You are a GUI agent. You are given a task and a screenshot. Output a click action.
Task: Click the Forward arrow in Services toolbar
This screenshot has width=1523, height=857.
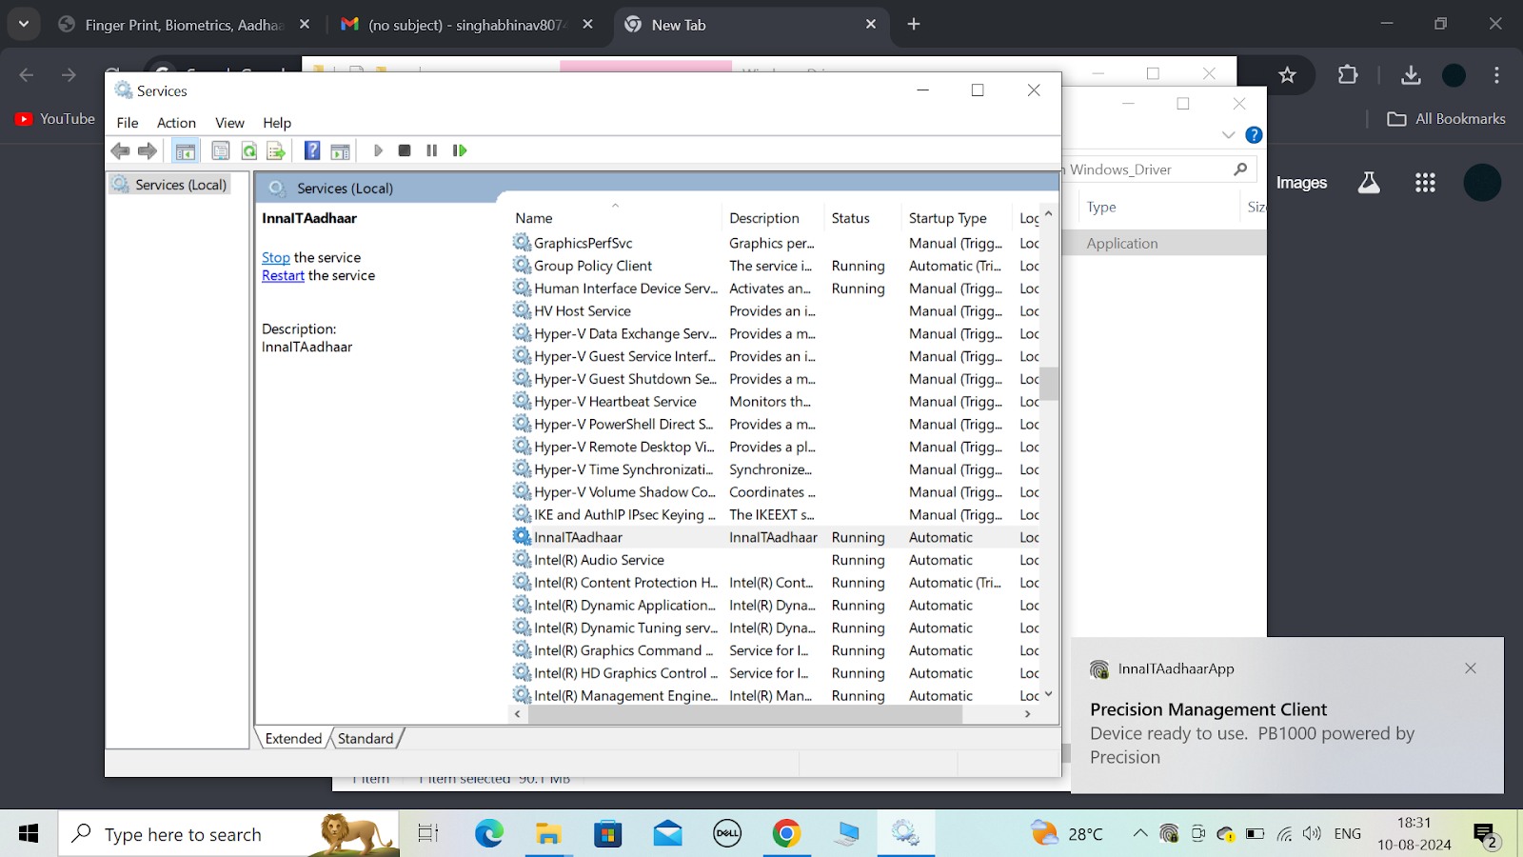[148, 150]
